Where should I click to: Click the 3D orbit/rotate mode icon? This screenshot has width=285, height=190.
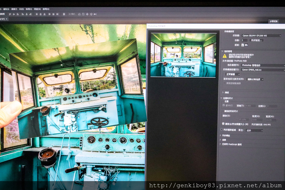point(79,14)
